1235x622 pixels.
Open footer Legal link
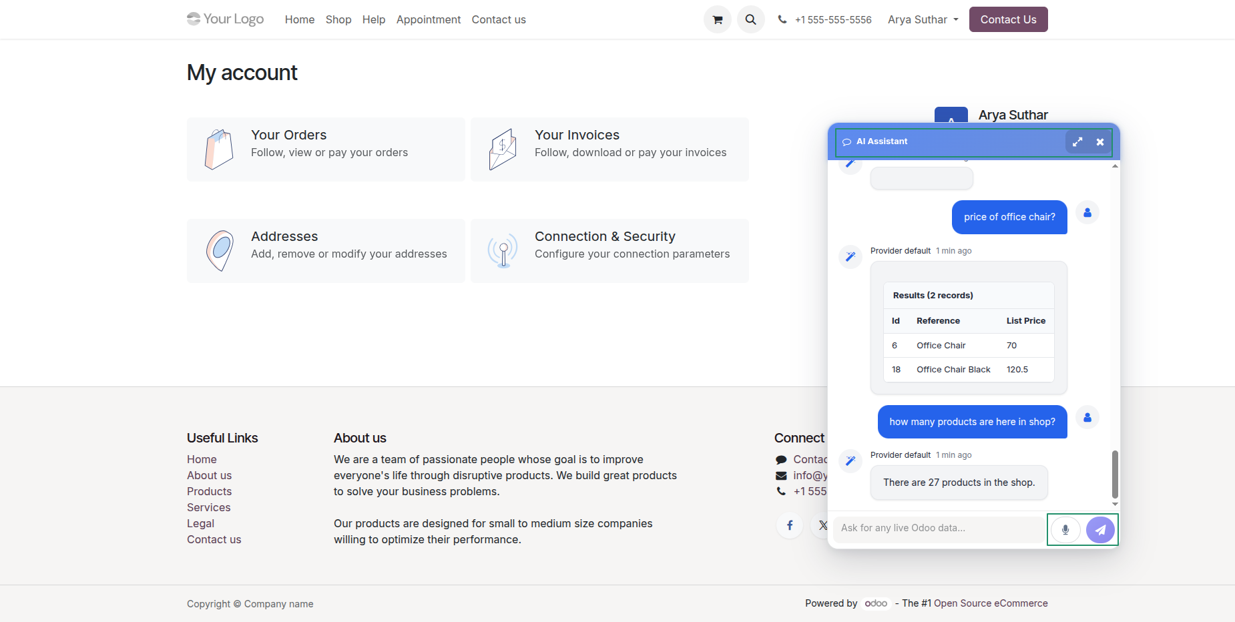click(x=200, y=523)
